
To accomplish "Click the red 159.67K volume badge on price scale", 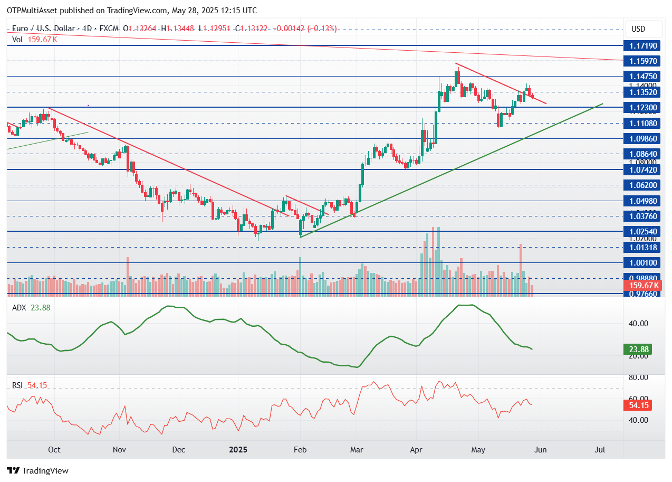I will 643,285.
